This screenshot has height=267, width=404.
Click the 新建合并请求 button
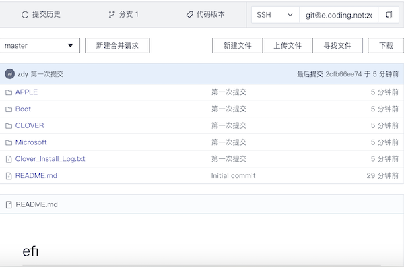(117, 46)
